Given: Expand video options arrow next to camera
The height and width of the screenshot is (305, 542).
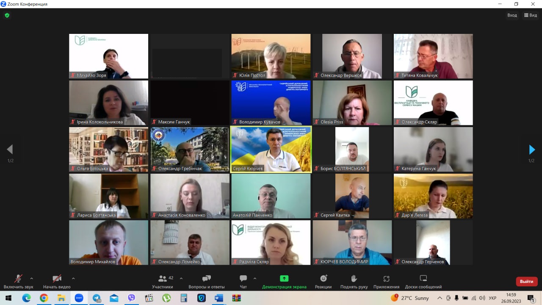Looking at the screenshot, I should tap(73, 278).
